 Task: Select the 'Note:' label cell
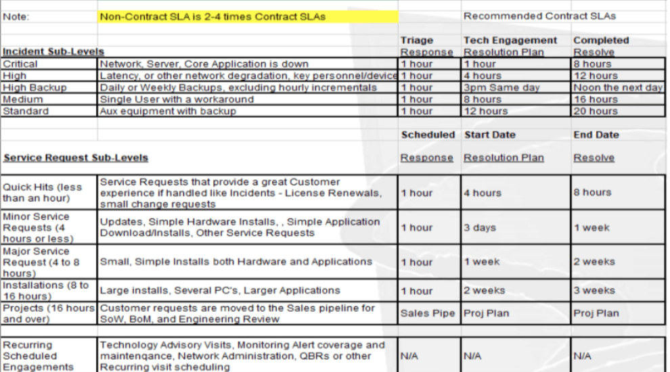49,17
